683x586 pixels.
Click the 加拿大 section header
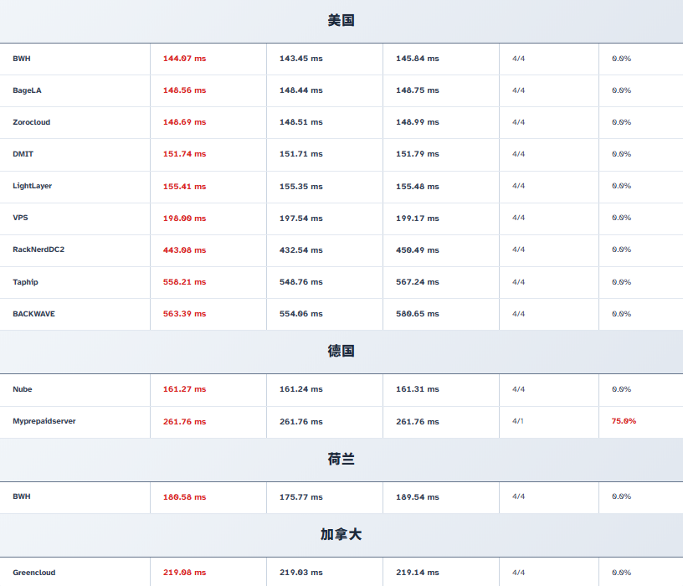pos(341,535)
